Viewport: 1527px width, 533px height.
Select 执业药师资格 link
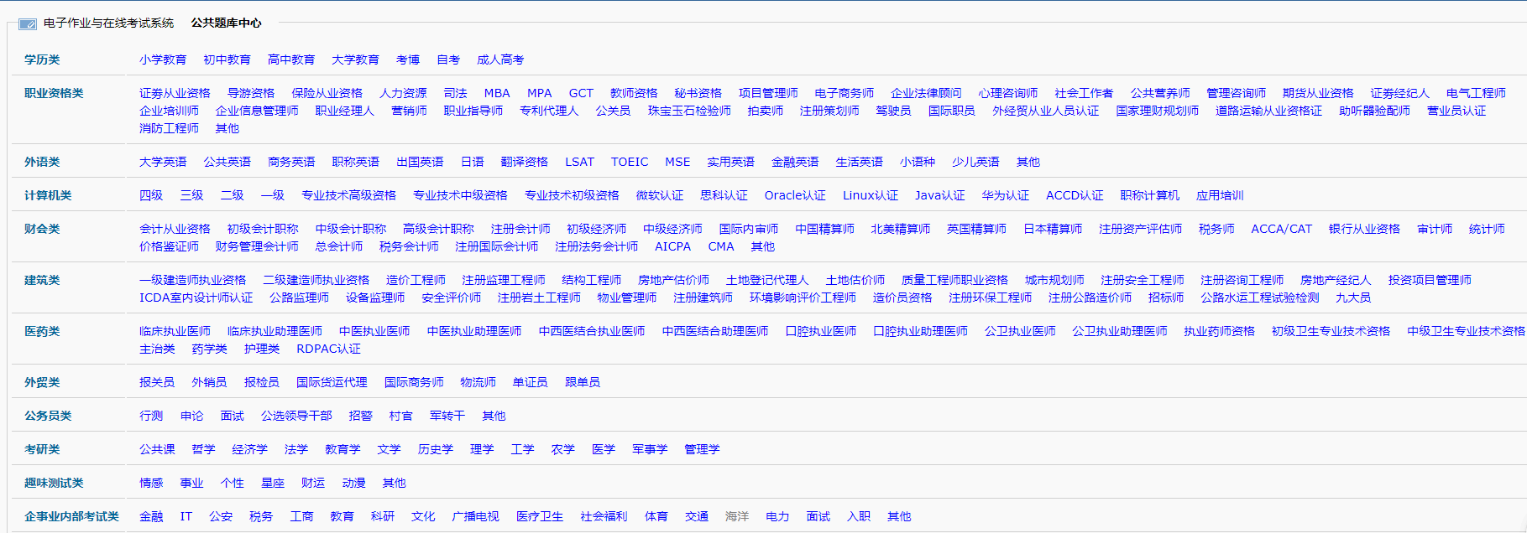point(1219,331)
